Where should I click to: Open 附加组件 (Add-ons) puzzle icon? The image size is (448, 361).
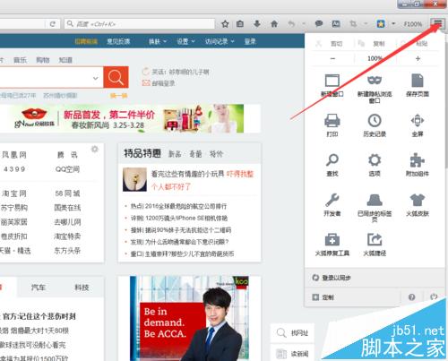click(418, 165)
